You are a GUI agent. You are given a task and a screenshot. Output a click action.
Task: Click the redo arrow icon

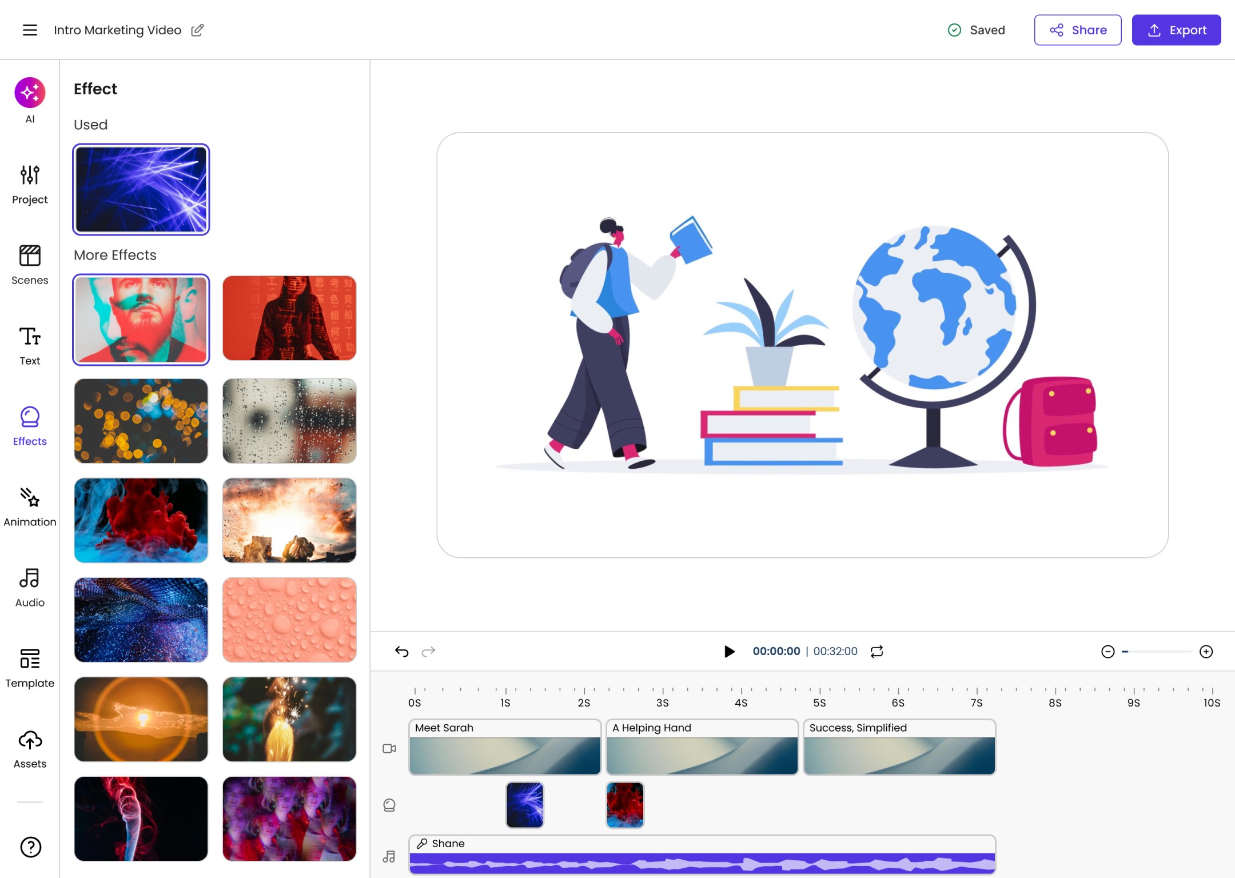click(428, 651)
